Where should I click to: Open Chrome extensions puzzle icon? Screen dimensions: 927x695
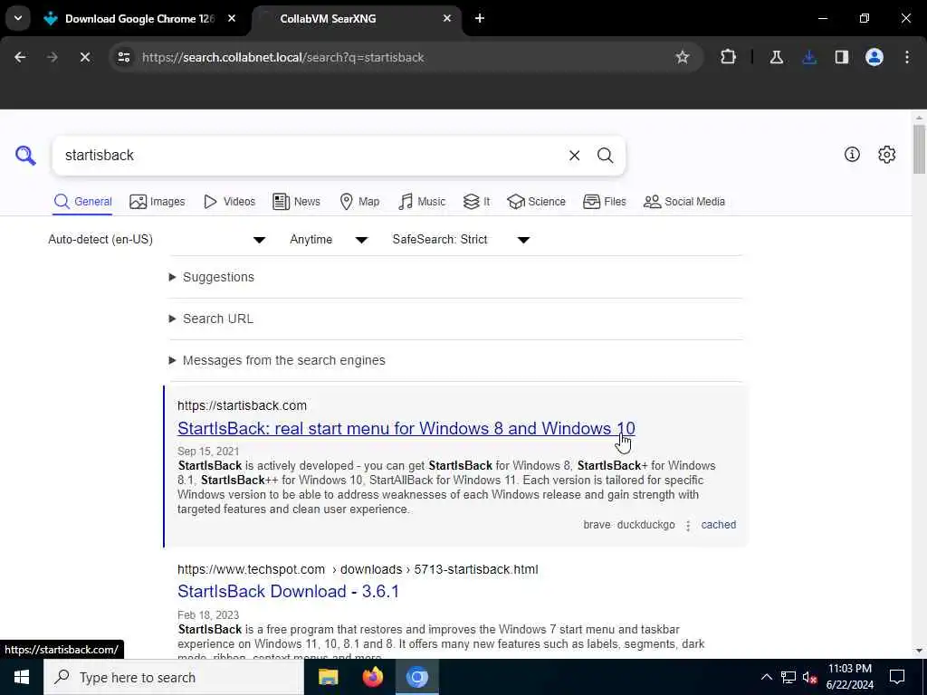(729, 57)
